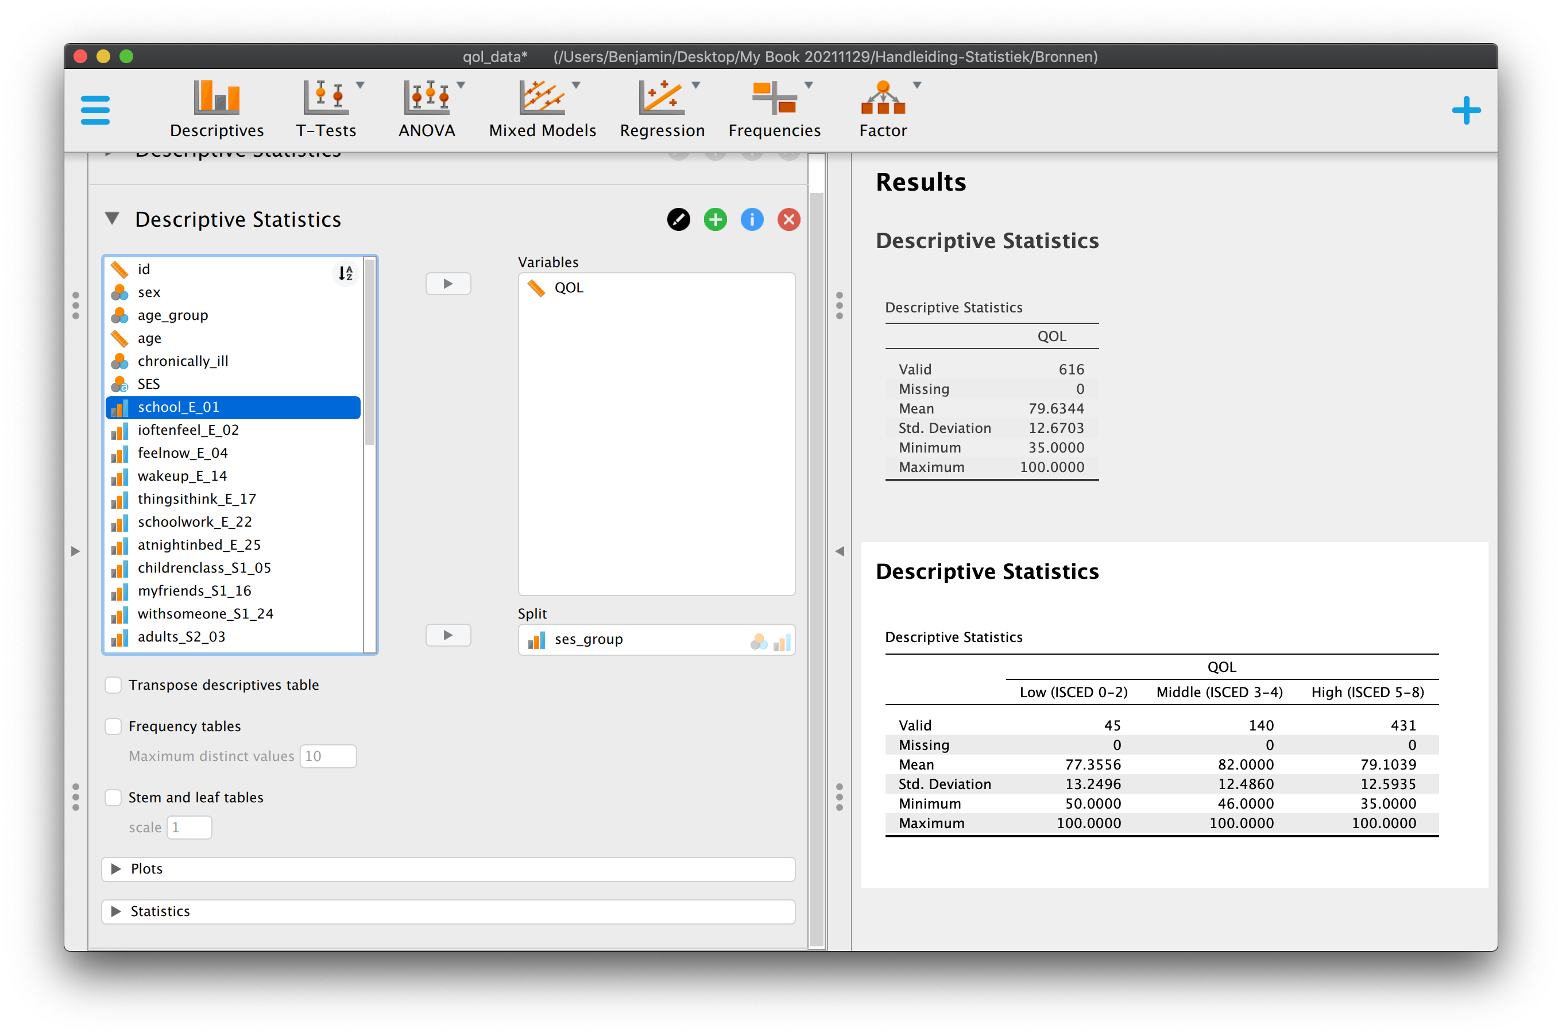The height and width of the screenshot is (1036, 1562).
Task: Open the Regression menu
Action: coord(662,109)
